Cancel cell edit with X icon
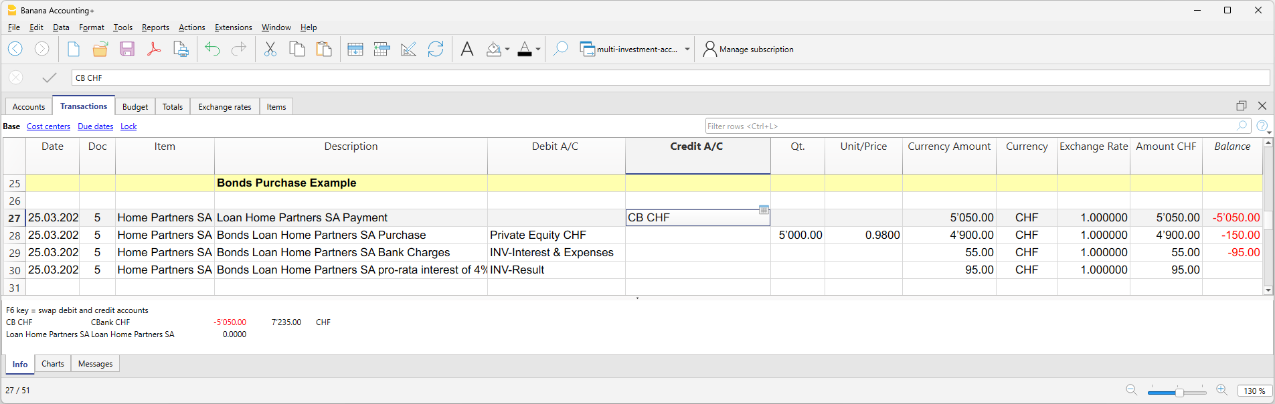This screenshot has height=404, width=1275. 16,78
